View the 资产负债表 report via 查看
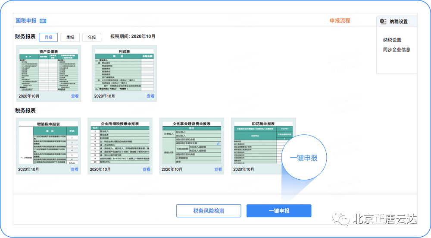Viewport: 431px width, 238px height. pos(75,96)
